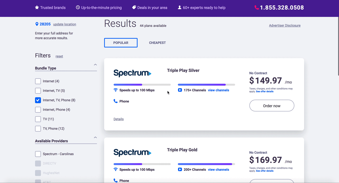This screenshot has height=183, width=339.
Task: Call the 1.855.328.0508 phone number
Action: (x=282, y=8)
